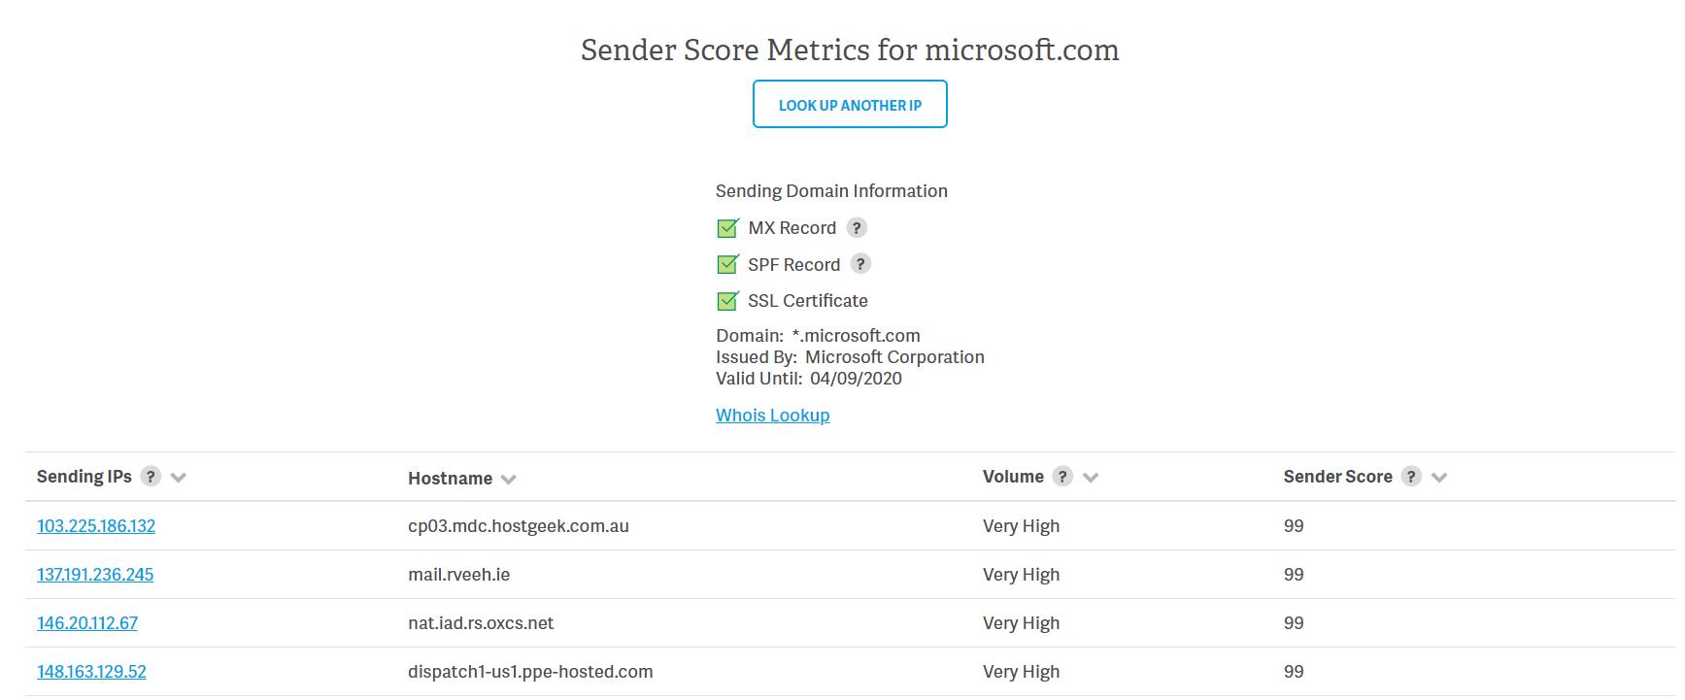Click the IP link 137.191.236.245

click(x=94, y=574)
